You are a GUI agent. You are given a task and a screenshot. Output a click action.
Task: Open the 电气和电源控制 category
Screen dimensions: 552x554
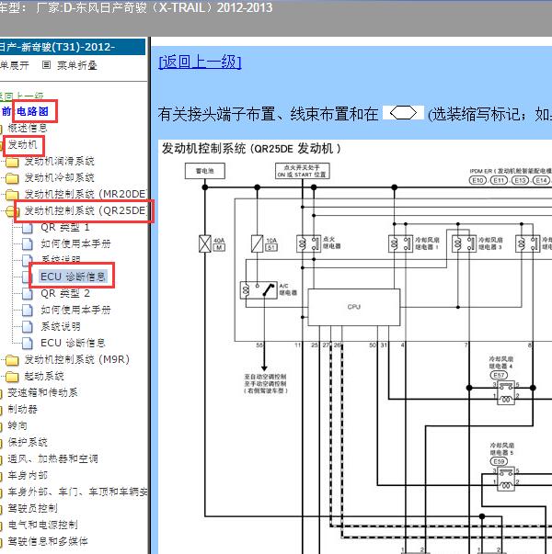[x=42, y=525]
